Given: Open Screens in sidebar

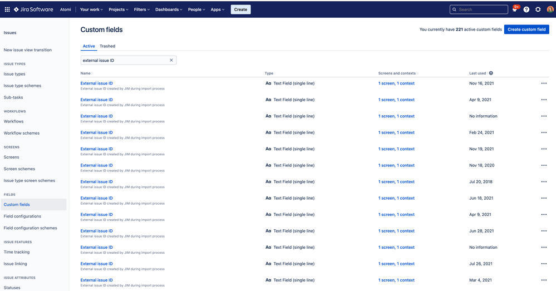Looking at the screenshot, I should (11, 157).
